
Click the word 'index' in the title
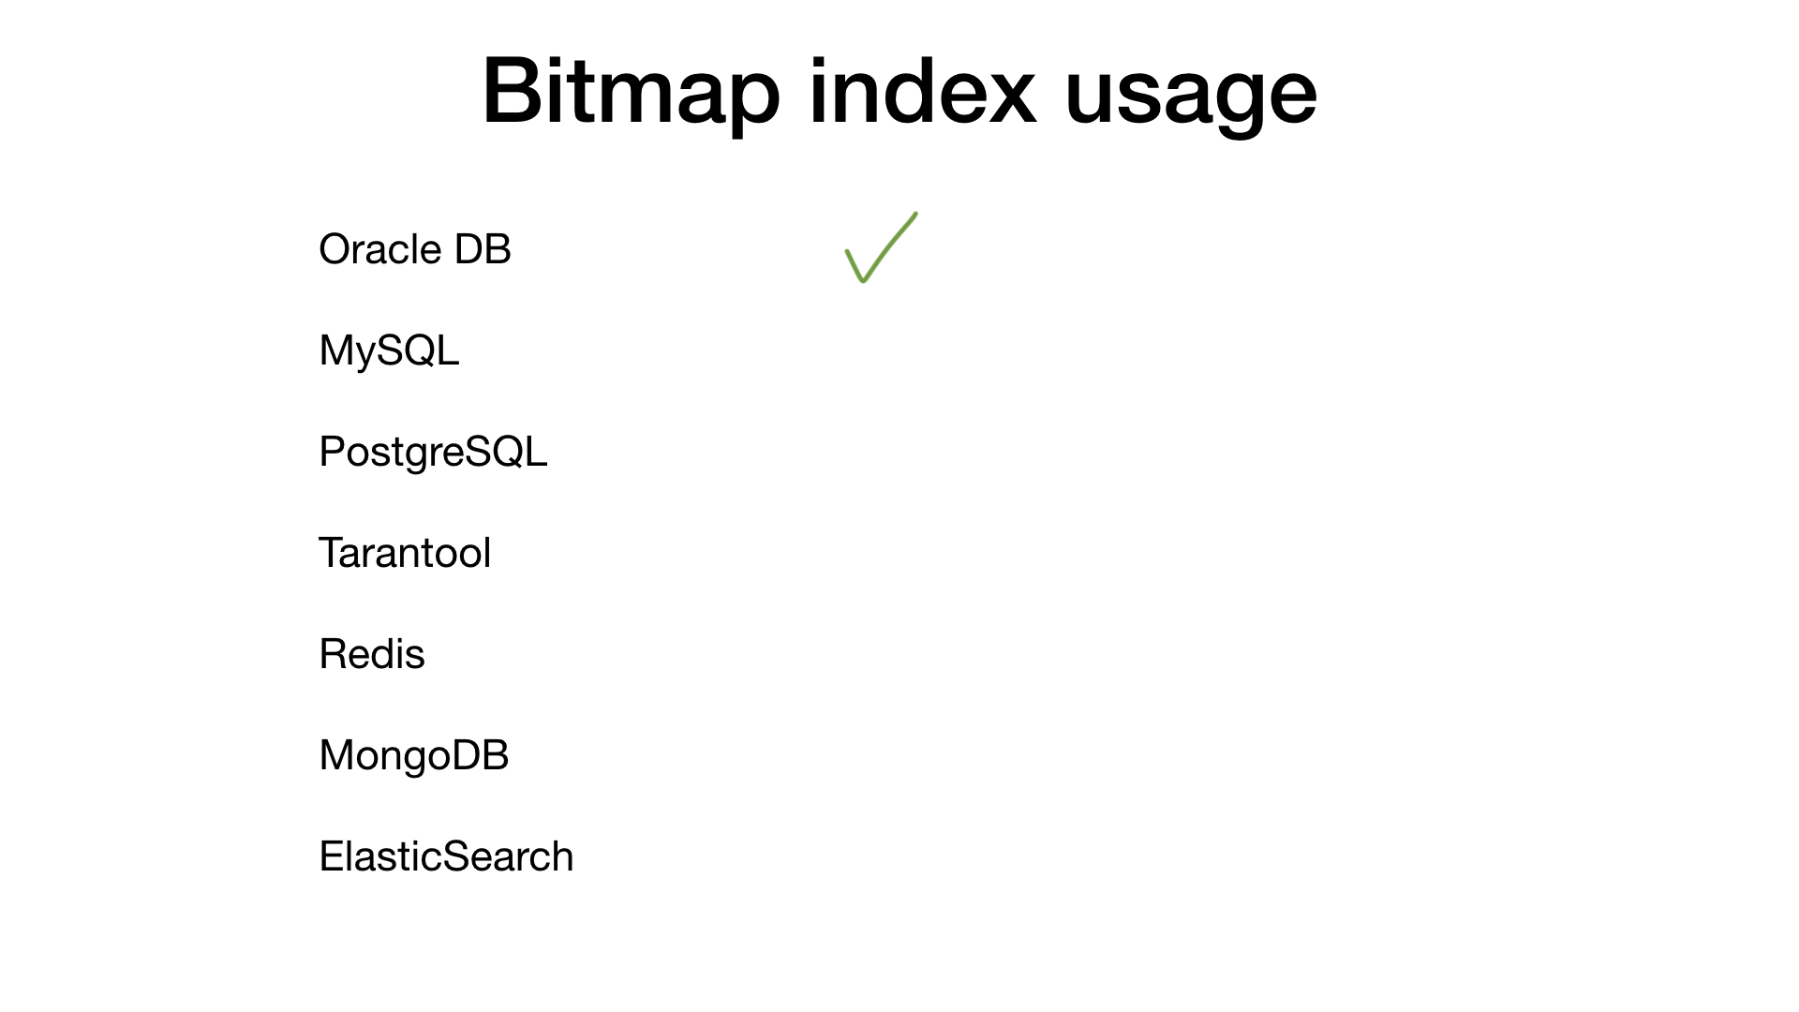point(922,92)
